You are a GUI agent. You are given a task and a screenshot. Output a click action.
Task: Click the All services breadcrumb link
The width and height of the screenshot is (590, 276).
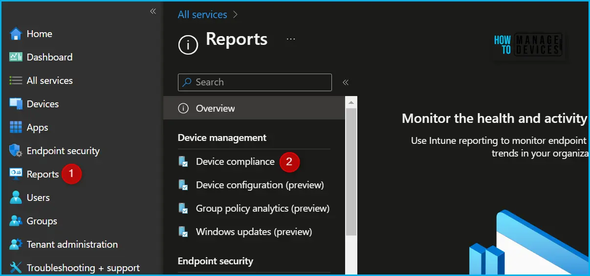202,15
